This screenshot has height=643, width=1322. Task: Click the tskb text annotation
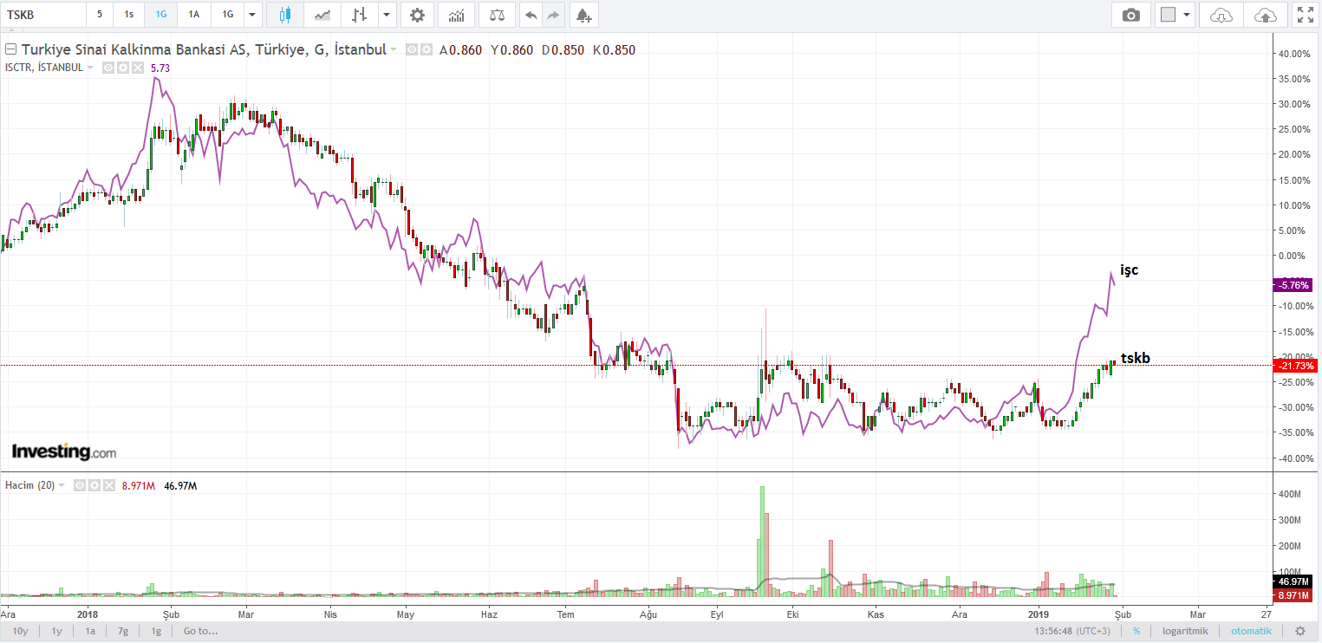(1136, 358)
